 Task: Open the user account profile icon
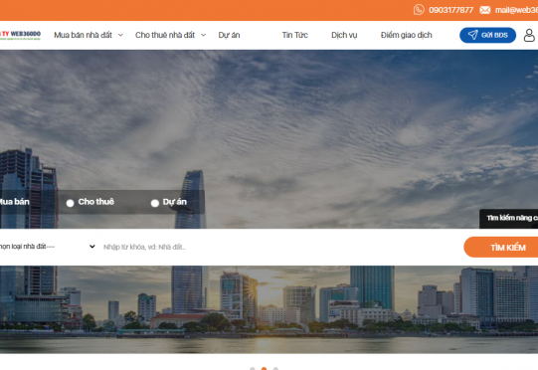click(529, 35)
